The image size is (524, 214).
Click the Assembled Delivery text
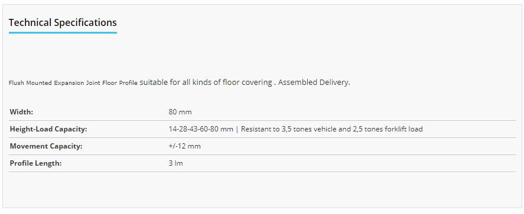314,83
